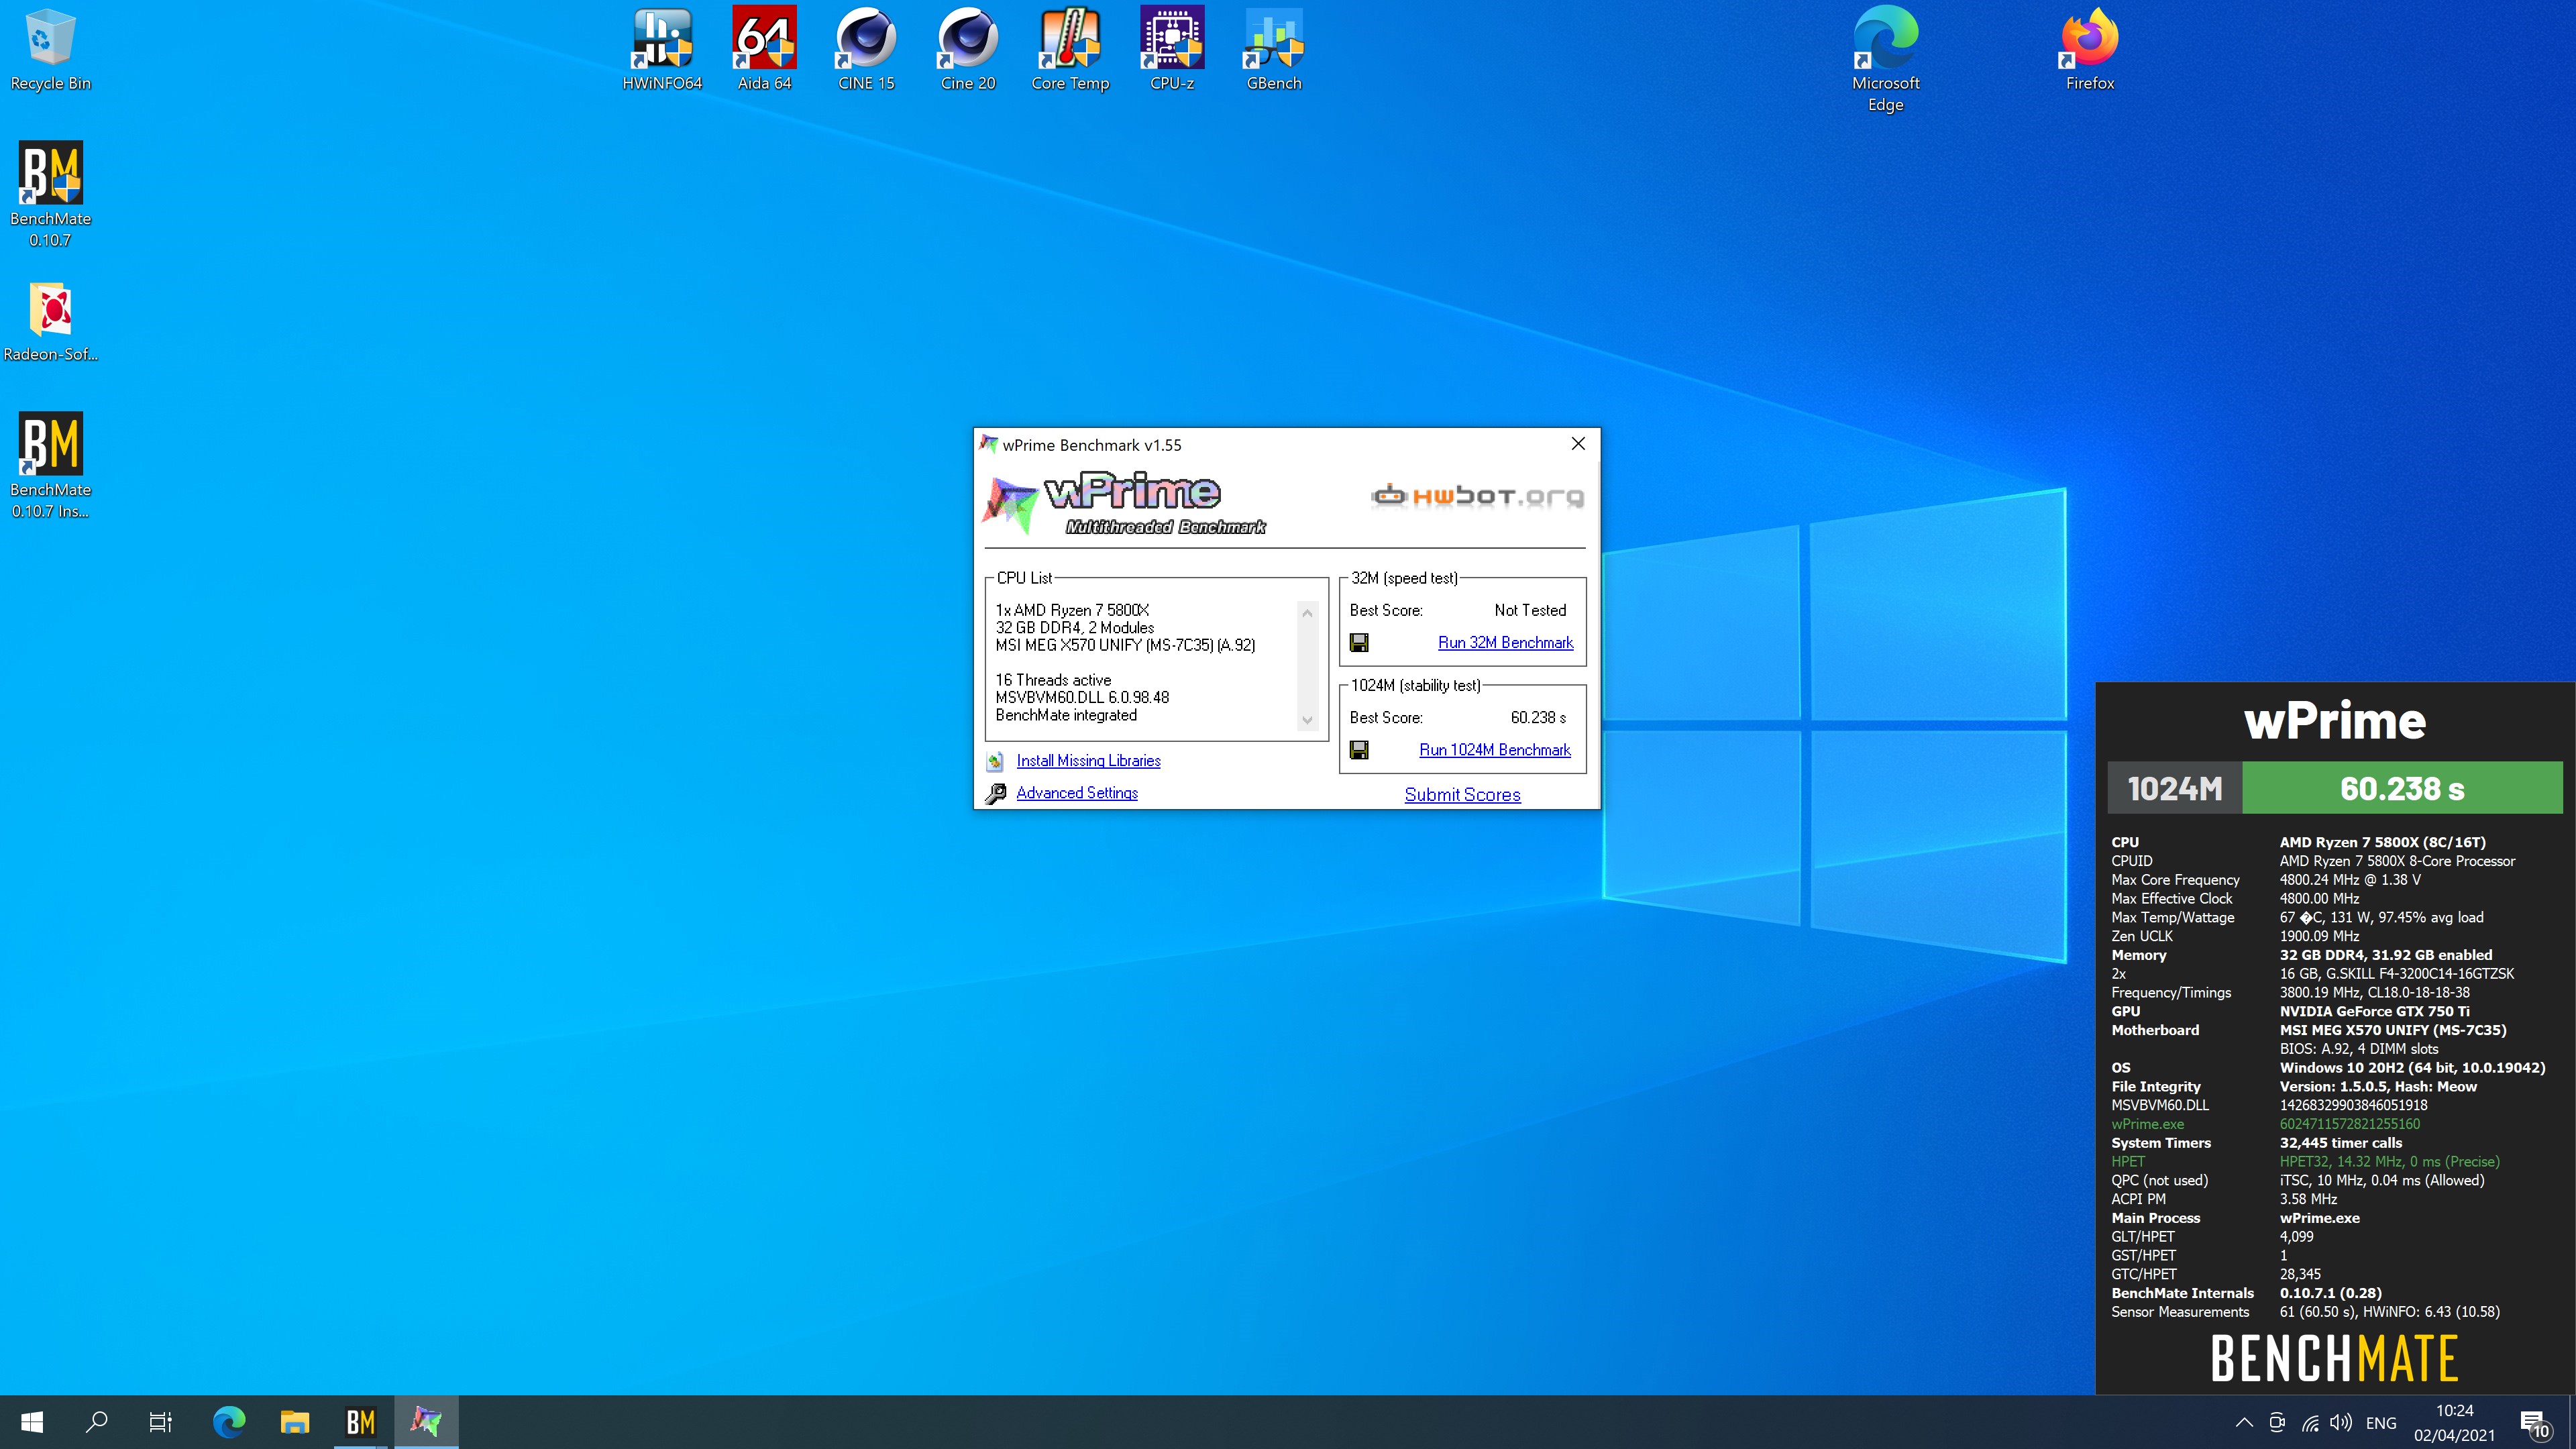Click the wPrime.exe file integrity row
The width and height of the screenshot is (2576, 1449).
click(x=2266, y=1124)
